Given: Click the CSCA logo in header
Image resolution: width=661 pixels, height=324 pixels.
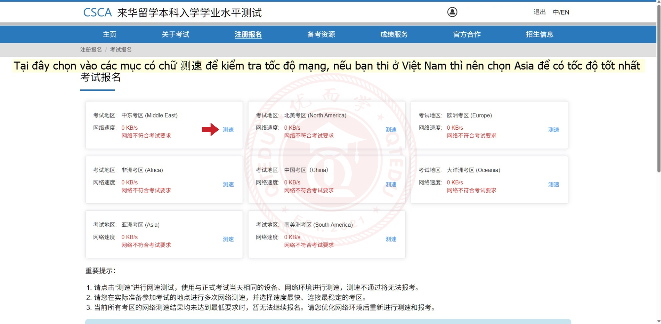Looking at the screenshot, I should pyautogui.click(x=97, y=13).
